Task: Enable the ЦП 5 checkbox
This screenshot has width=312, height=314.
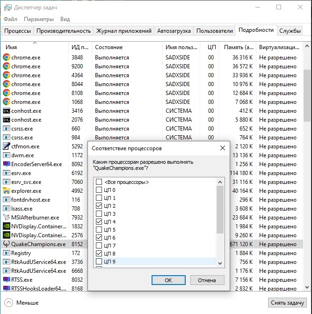Action: (x=99, y=229)
